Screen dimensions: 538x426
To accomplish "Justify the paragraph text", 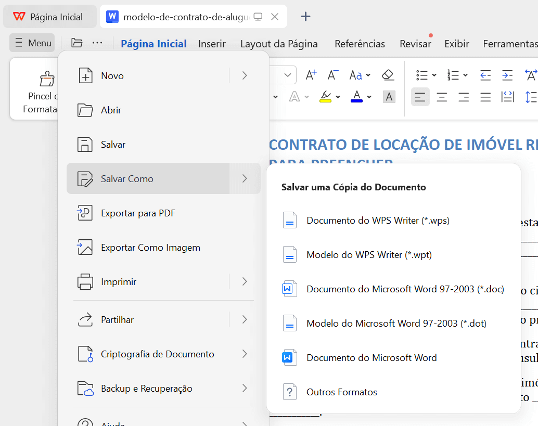I will 485,97.
